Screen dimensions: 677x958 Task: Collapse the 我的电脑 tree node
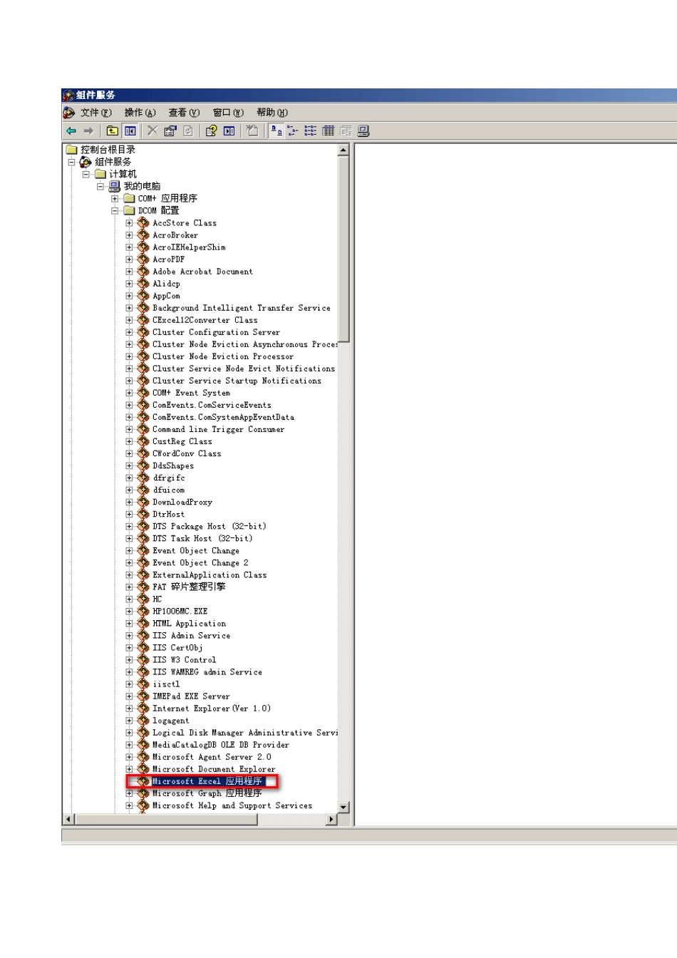(100, 186)
